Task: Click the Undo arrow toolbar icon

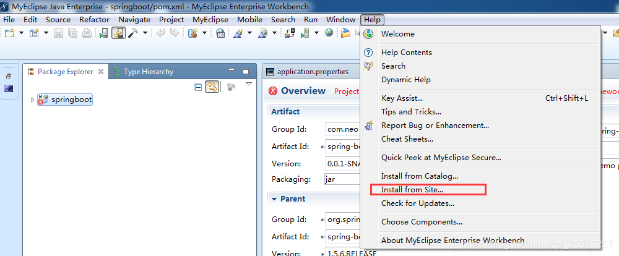Action: pos(161,33)
